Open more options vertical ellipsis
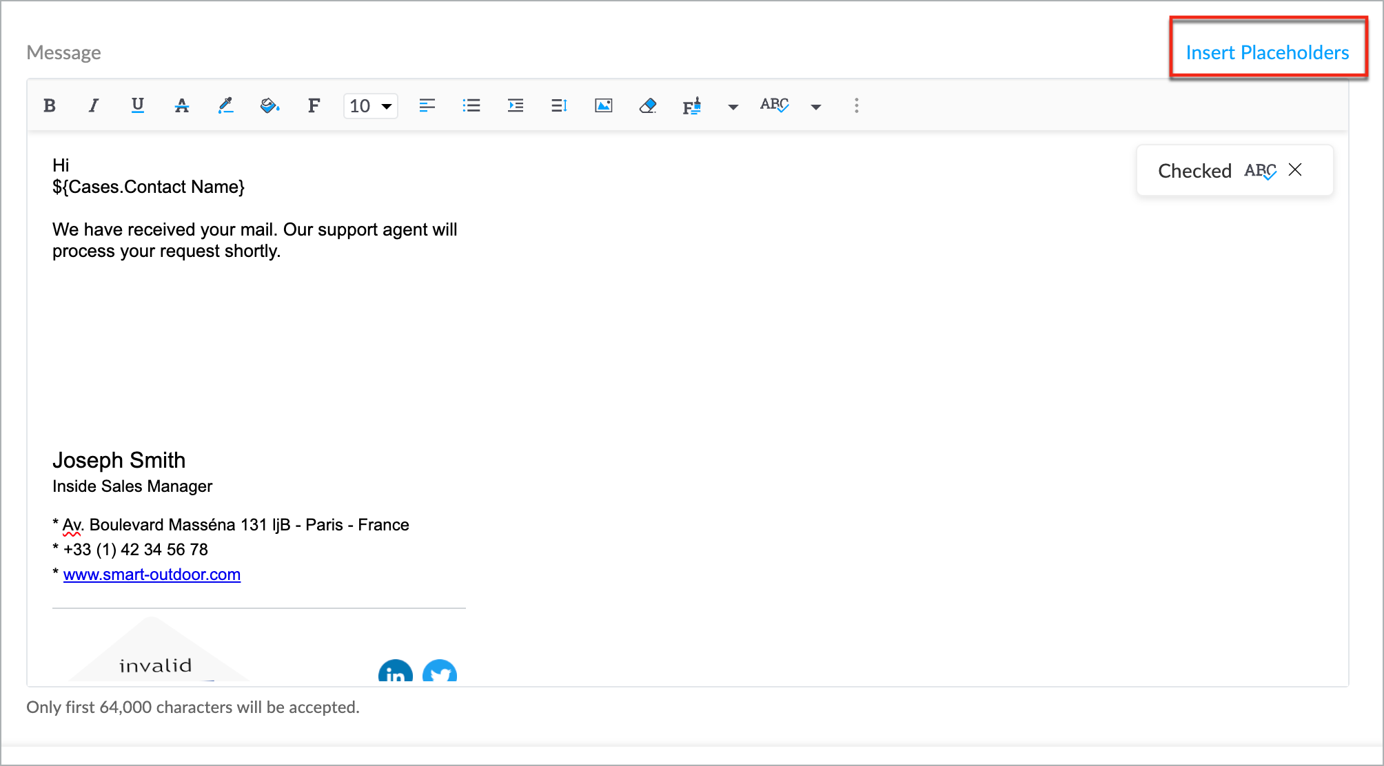Image resolution: width=1384 pixels, height=766 pixels. pyautogui.click(x=857, y=105)
